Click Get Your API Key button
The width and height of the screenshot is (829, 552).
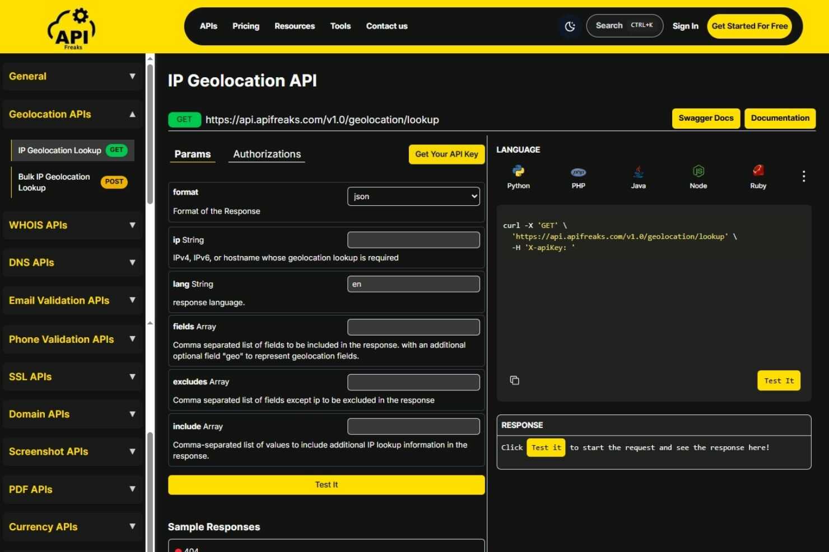(x=446, y=154)
